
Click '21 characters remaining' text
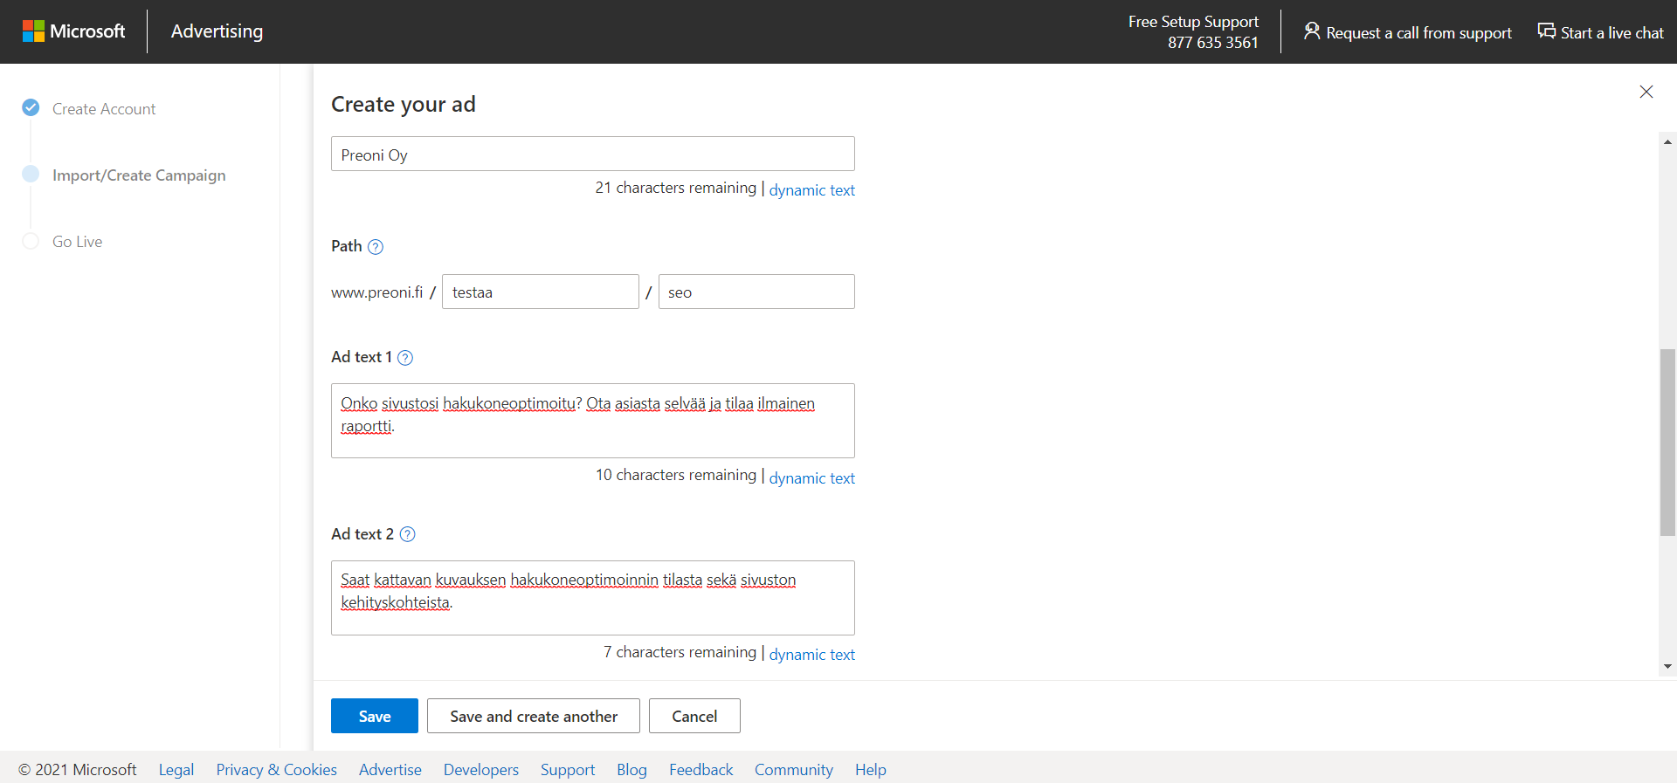[676, 188]
